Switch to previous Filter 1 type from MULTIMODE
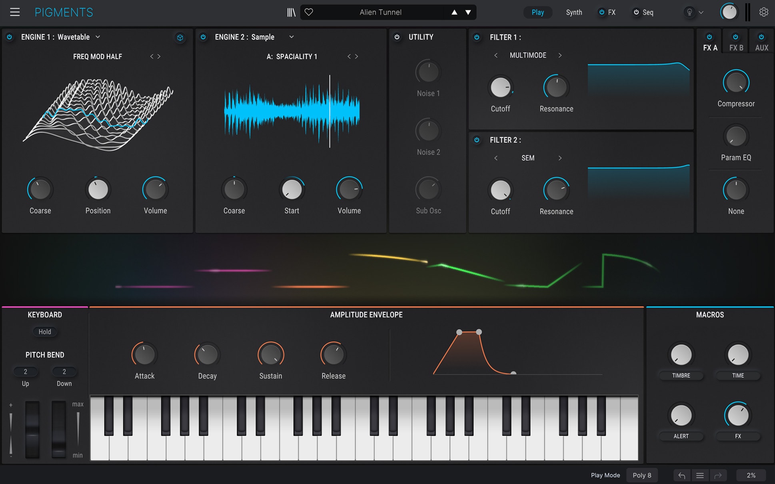The image size is (775, 484). coord(496,55)
